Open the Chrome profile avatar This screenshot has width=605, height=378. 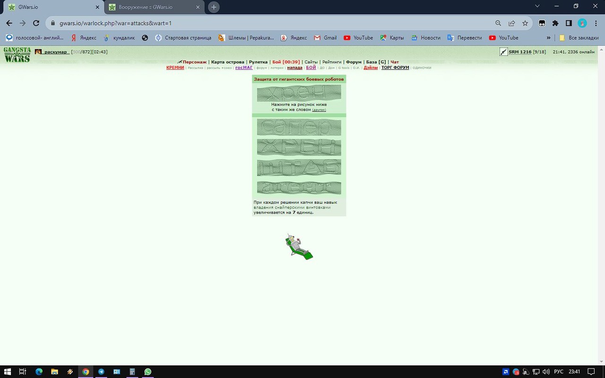click(582, 23)
